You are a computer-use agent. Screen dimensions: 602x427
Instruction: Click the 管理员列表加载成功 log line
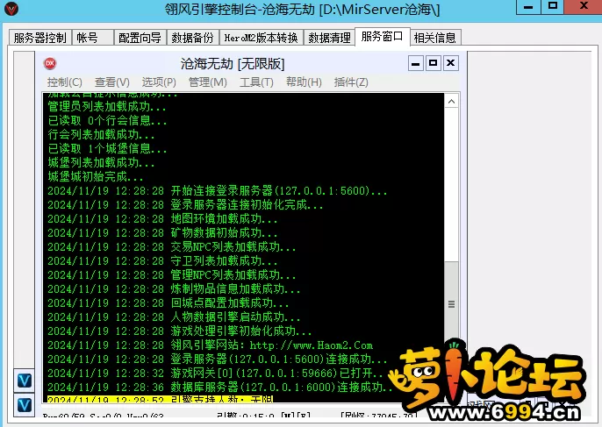pyautogui.click(x=107, y=106)
